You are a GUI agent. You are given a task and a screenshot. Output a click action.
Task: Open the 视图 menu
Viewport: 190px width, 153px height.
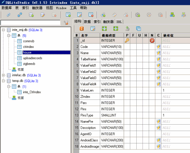coord(49,8)
